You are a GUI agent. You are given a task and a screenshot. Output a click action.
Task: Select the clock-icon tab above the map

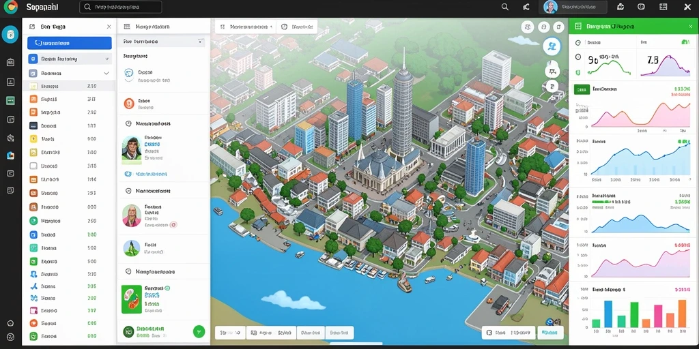coord(297,27)
